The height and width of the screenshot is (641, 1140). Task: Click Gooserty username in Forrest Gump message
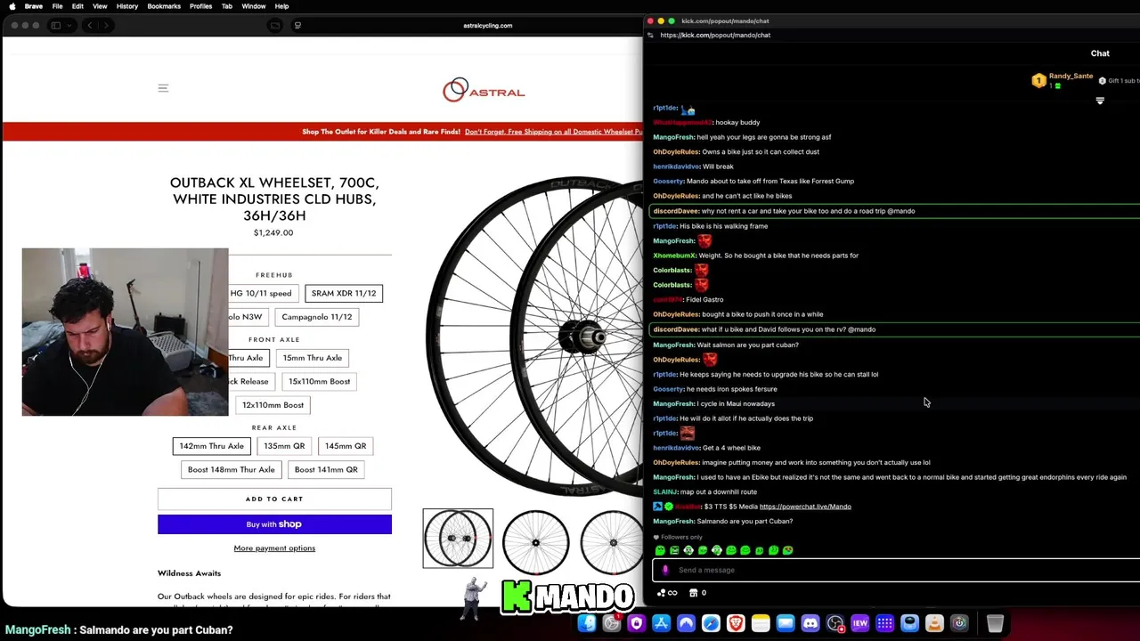click(668, 182)
